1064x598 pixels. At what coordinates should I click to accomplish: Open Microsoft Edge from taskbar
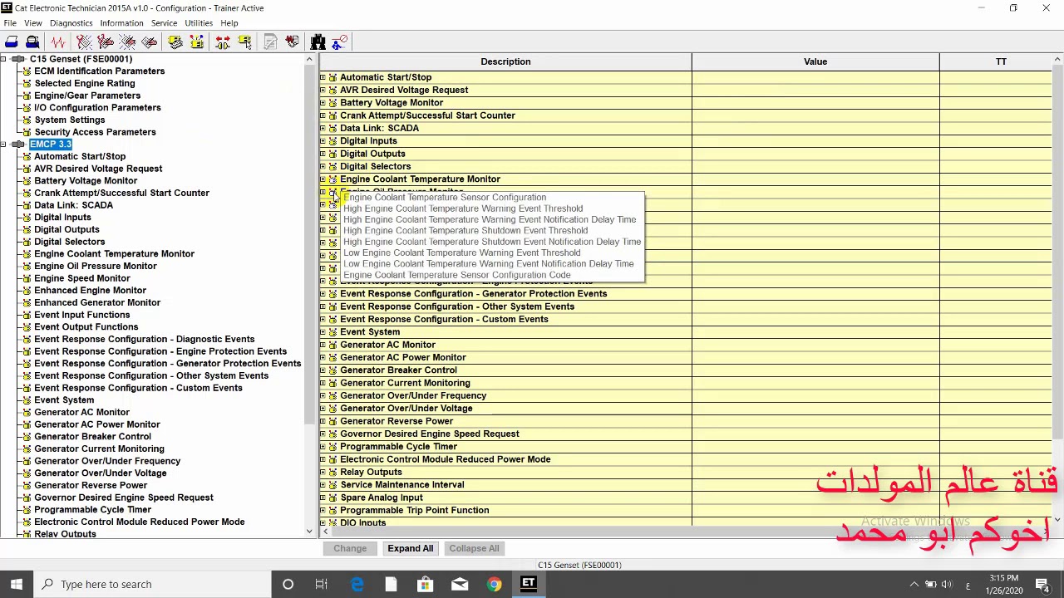[x=357, y=584]
